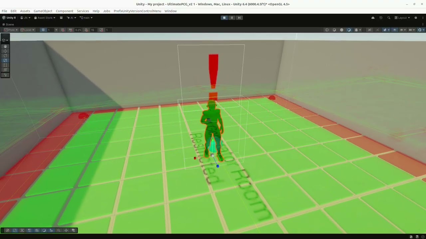Click the debug draw mode bug icon
426x239 pixels.
356,30
